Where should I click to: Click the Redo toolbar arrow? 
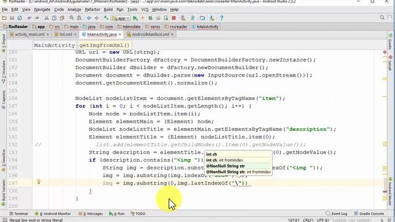[x=37, y=18]
